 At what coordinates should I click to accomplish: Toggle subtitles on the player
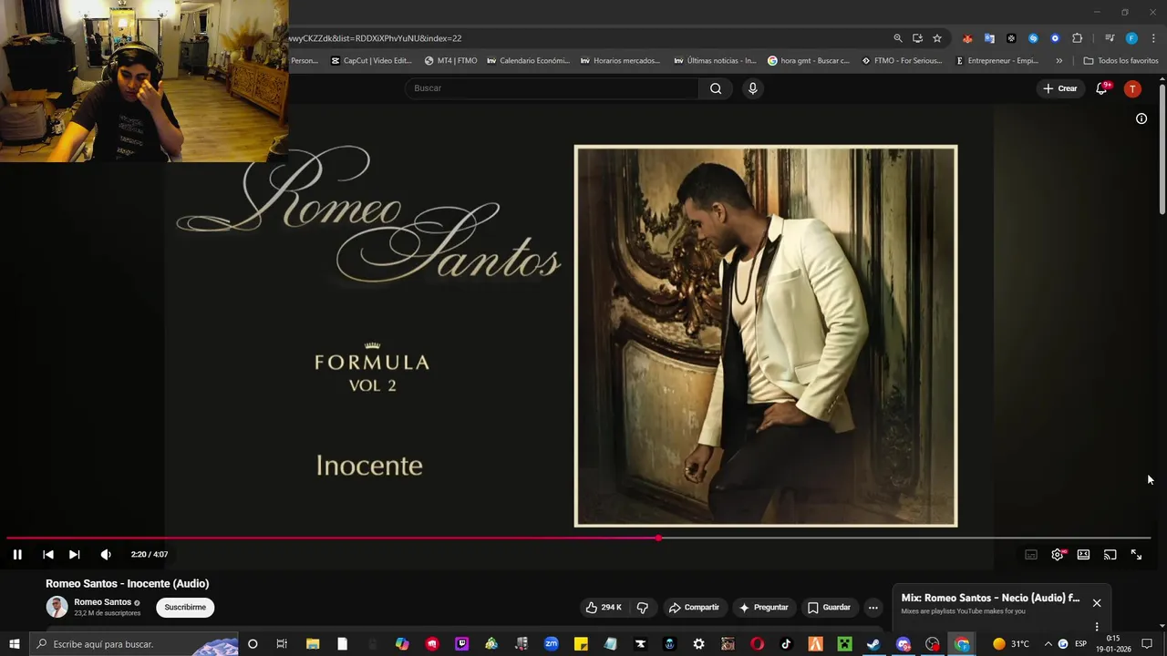(1031, 554)
